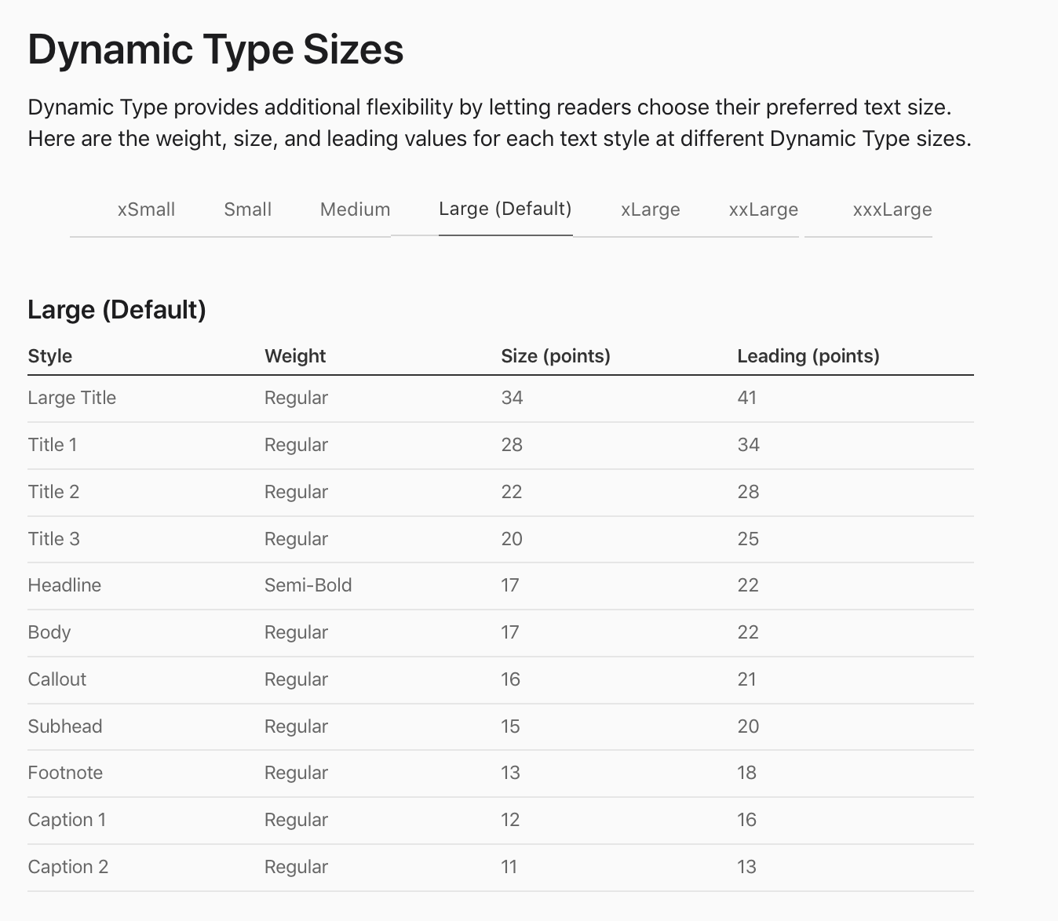Switch to the xLarge tab
Viewport: 1058px width, 921px height.
(650, 209)
